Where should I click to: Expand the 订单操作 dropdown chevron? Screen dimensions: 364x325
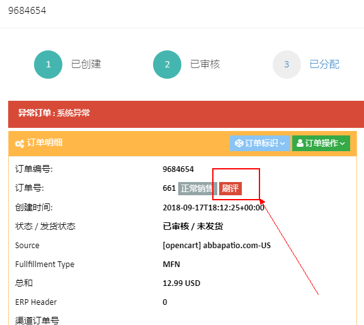point(343,144)
